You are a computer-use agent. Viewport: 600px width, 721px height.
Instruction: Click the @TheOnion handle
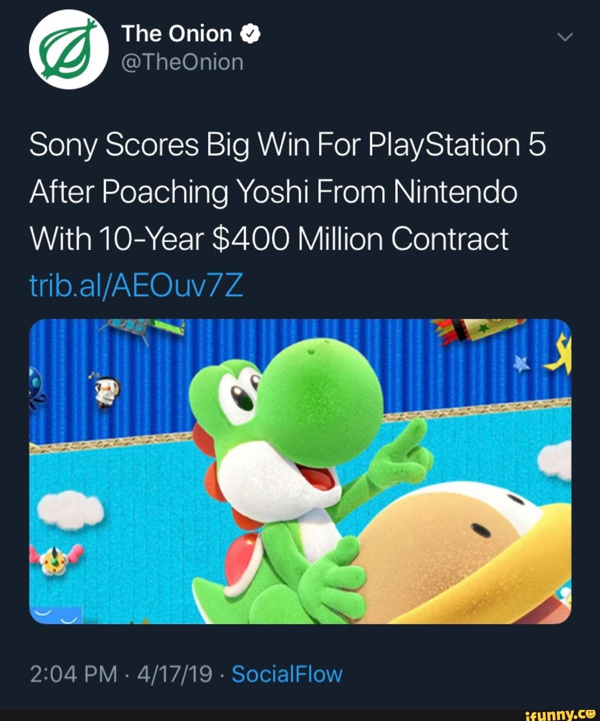pyautogui.click(x=182, y=62)
